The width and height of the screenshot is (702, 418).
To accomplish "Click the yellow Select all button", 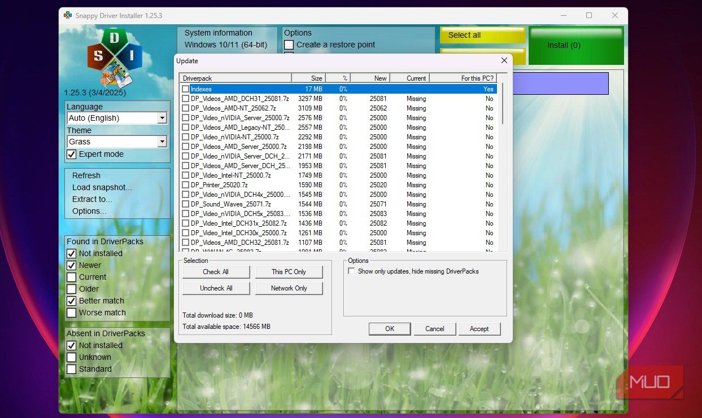I will (x=482, y=35).
